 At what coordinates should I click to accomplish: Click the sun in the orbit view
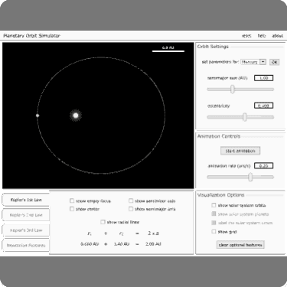coord(76,116)
